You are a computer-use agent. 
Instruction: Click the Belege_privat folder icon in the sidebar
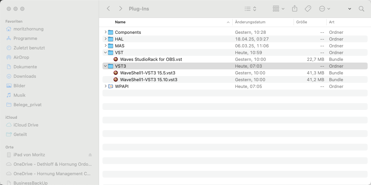[9, 105]
